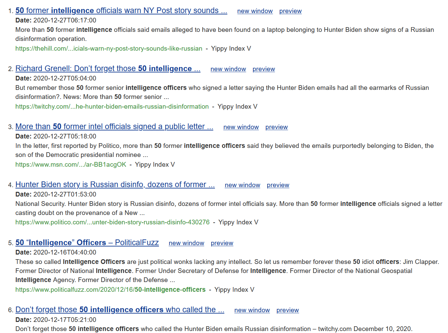Click date text 2020-12-27T06:17:00
Viewport: 448px width, 333px height.
point(65,20)
